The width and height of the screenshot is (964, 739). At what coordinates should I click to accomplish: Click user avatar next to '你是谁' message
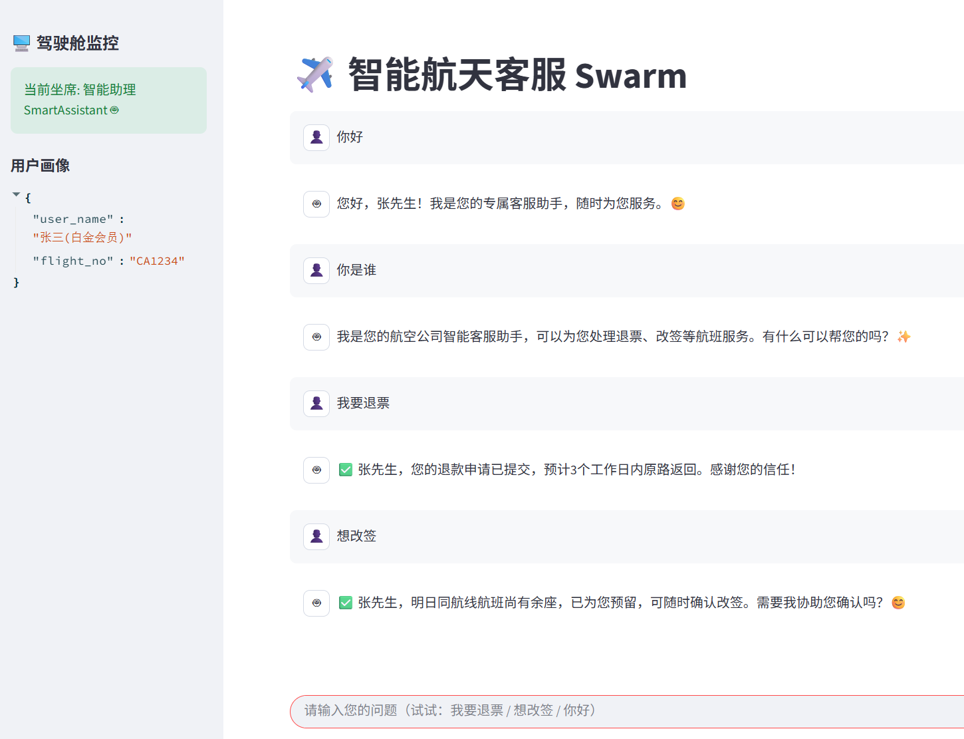point(316,271)
